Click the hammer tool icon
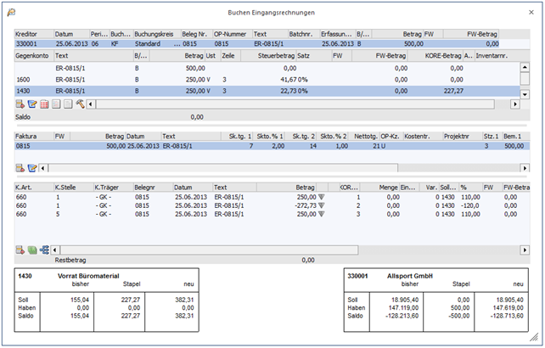The width and height of the screenshot is (545, 348). coord(79,104)
